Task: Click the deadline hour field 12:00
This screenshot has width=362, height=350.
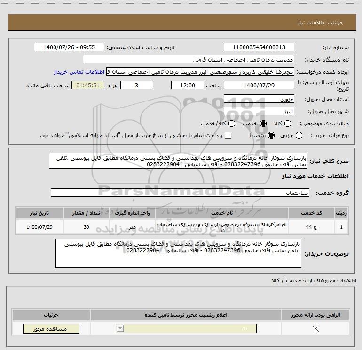Action: [x=188, y=85]
